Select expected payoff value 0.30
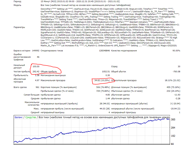Image resolution: width=194 pixels, height=145 pixels. click(x=108, y=75)
